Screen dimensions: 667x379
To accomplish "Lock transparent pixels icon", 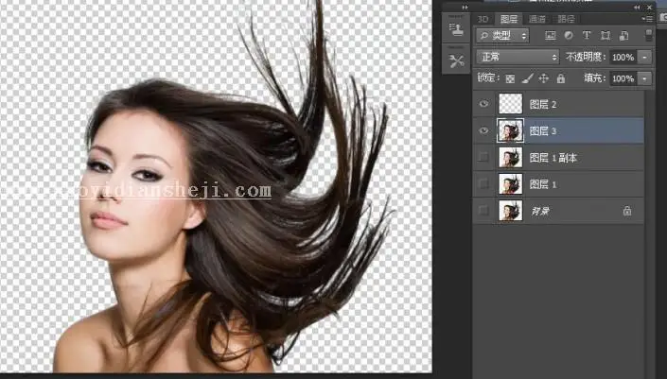I will point(510,78).
